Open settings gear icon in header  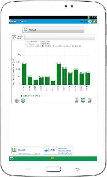(90, 22)
